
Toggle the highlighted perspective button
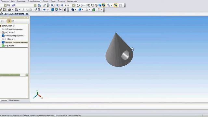pos(116,5)
